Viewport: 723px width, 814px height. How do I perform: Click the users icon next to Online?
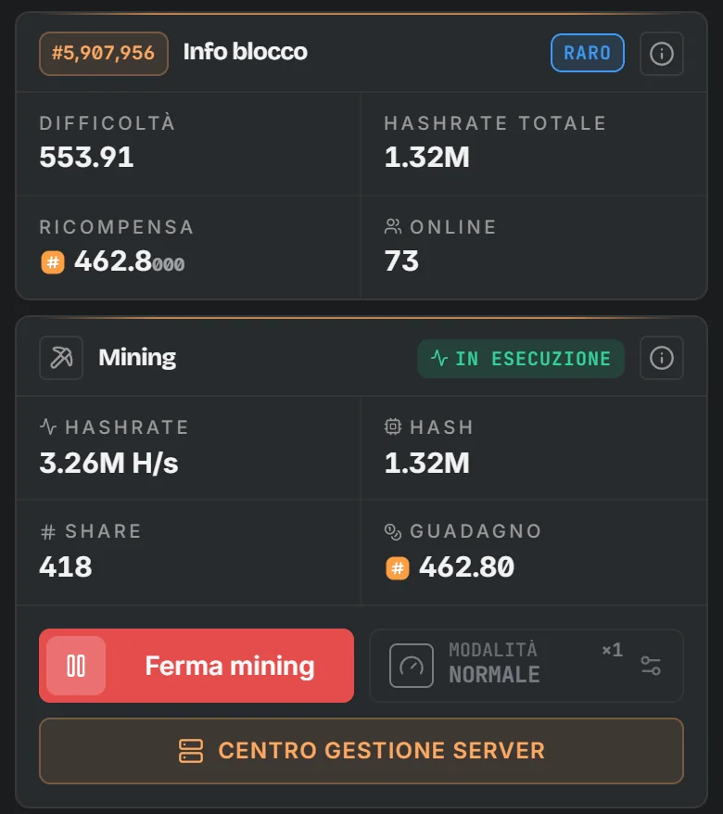tap(393, 227)
